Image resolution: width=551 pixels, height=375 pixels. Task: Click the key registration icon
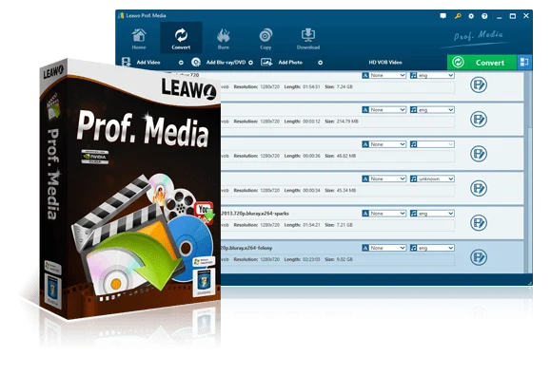pyautogui.click(x=458, y=16)
